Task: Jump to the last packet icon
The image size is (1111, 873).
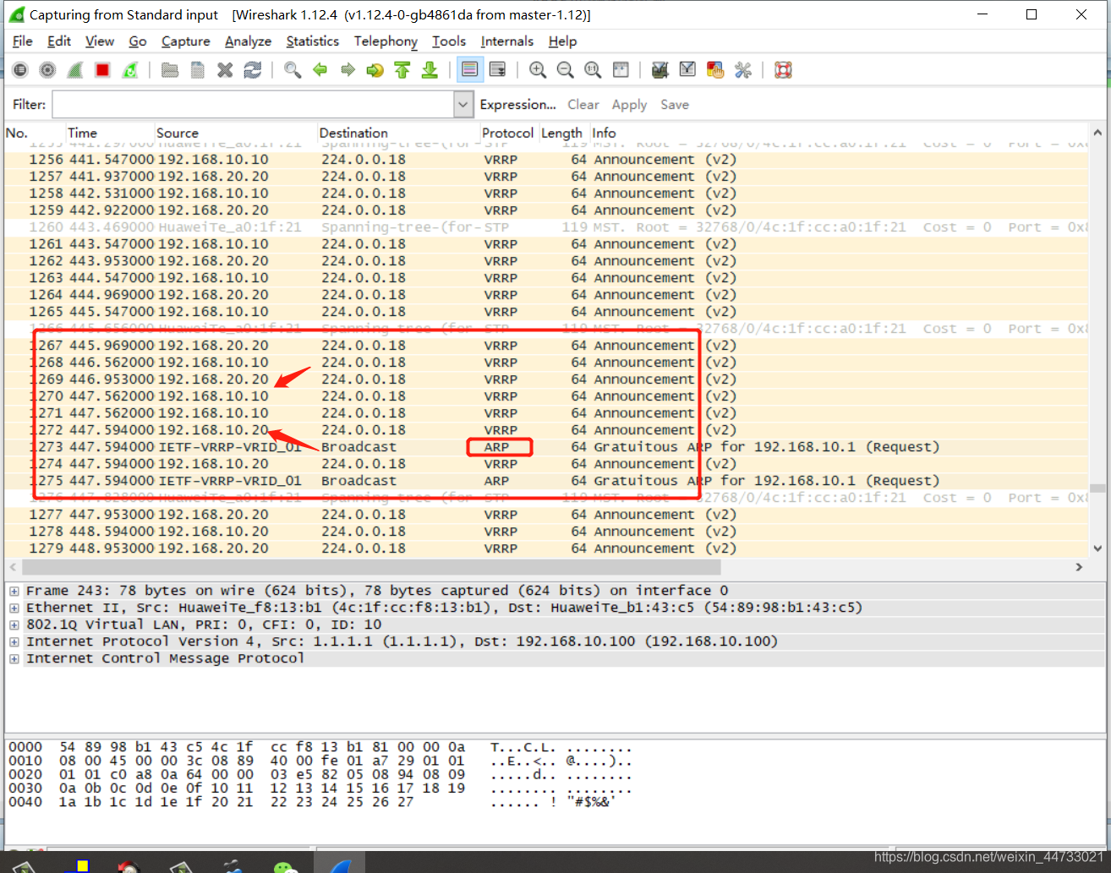Action: [430, 70]
